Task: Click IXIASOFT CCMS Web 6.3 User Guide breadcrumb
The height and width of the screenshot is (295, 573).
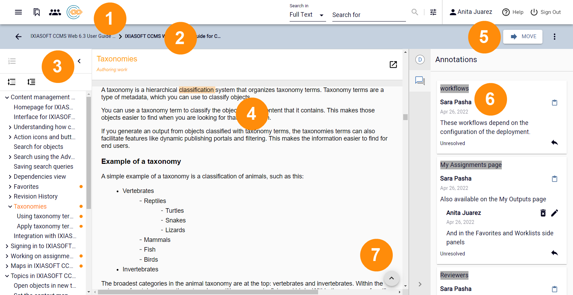Action: (73, 36)
